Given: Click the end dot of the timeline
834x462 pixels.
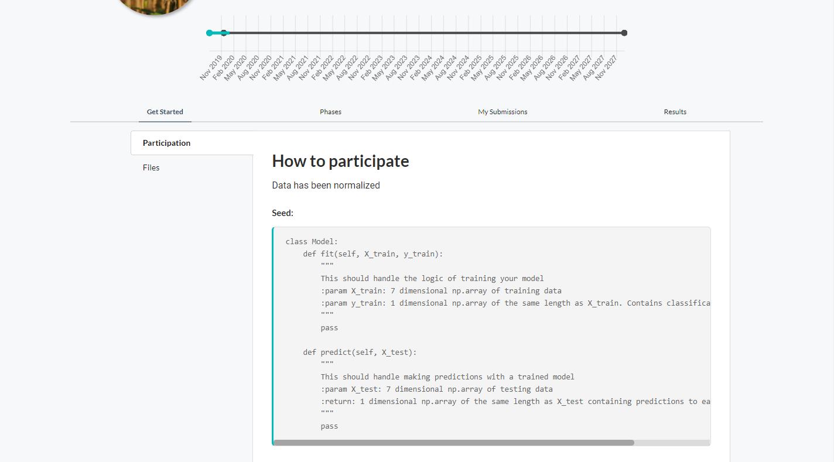Looking at the screenshot, I should coord(624,33).
